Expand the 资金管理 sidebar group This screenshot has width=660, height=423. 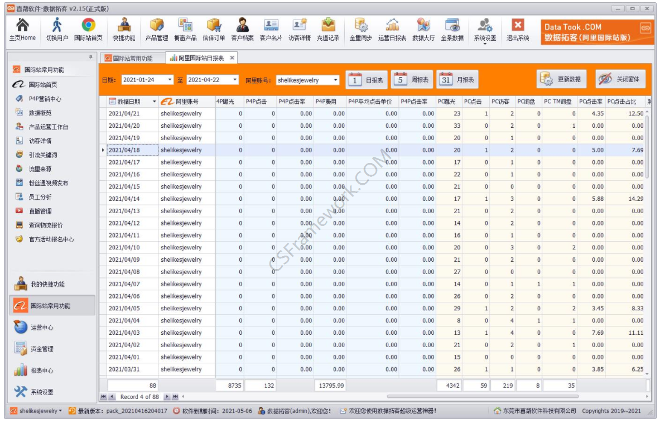(52, 349)
